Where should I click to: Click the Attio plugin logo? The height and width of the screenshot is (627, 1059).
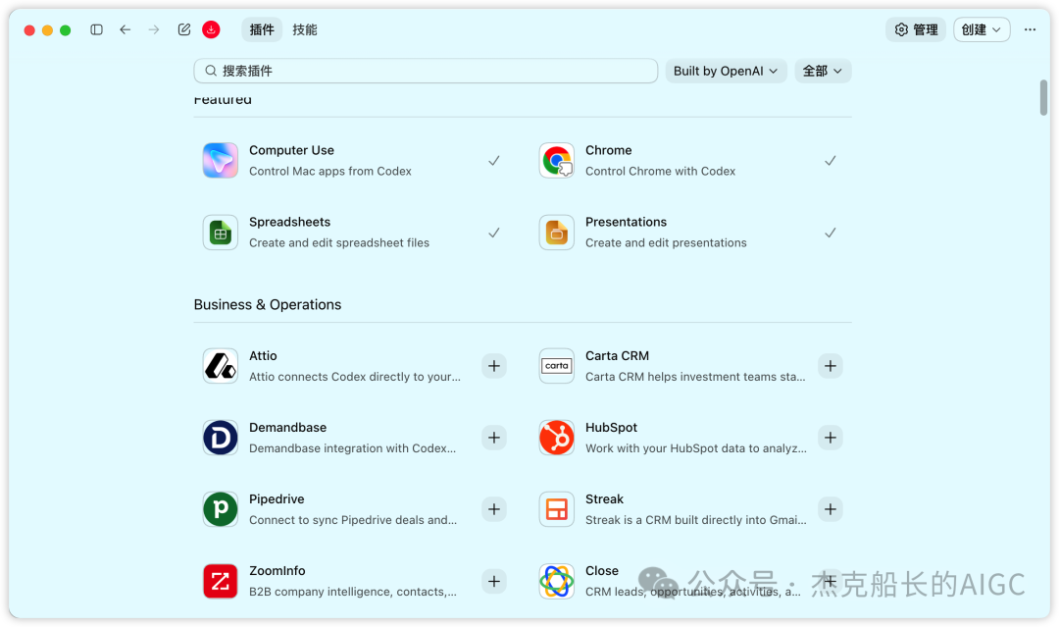click(x=221, y=366)
